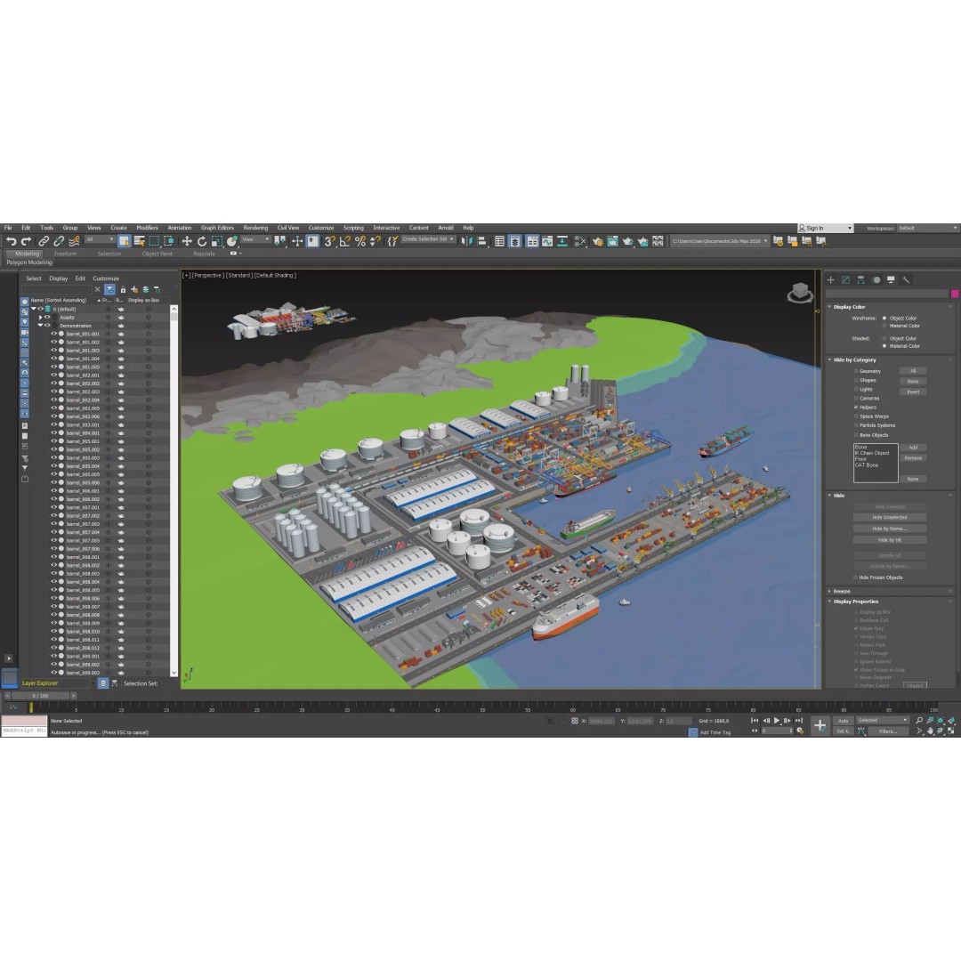This screenshot has width=961, height=961.
Task: Click the Hide Unselected button
Action: click(889, 517)
